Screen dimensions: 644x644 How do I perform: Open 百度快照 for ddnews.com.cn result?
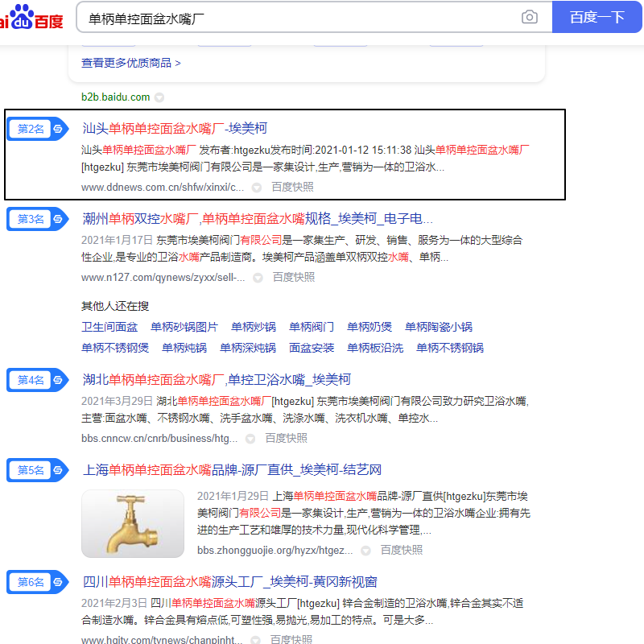(292, 188)
